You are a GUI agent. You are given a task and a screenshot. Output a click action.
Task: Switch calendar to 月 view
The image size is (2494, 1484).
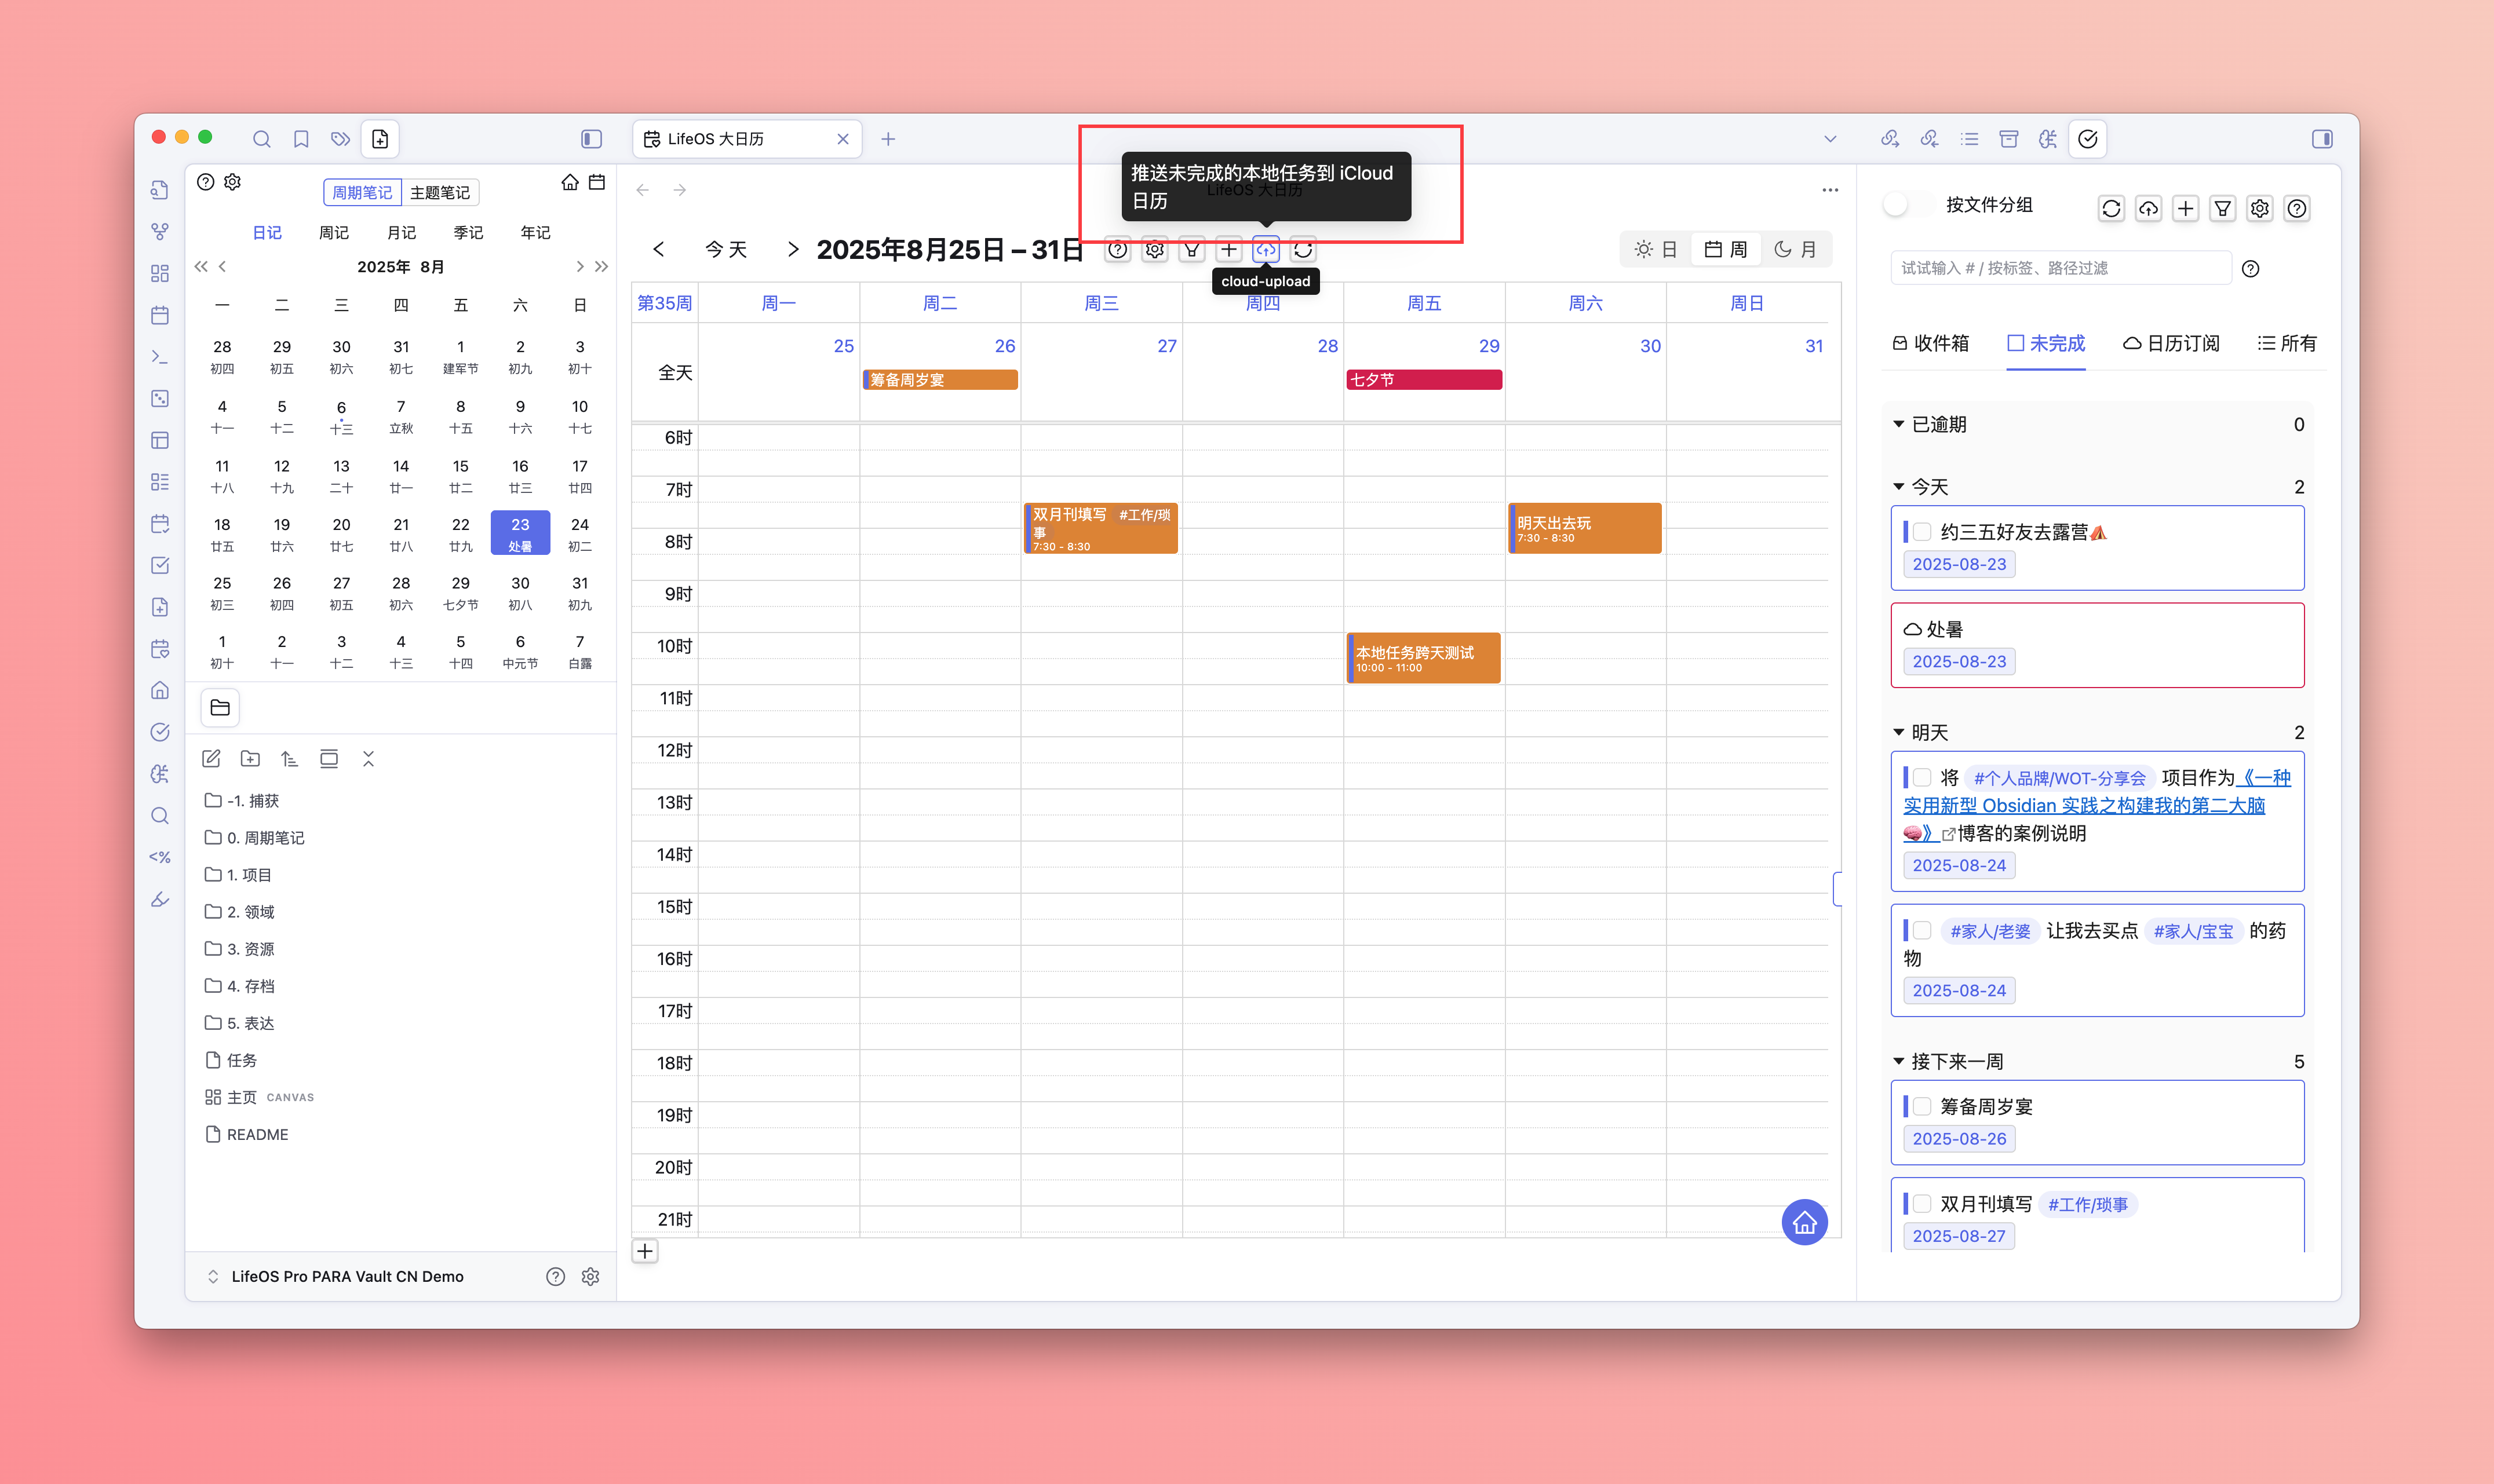pyautogui.click(x=1796, y=250)
